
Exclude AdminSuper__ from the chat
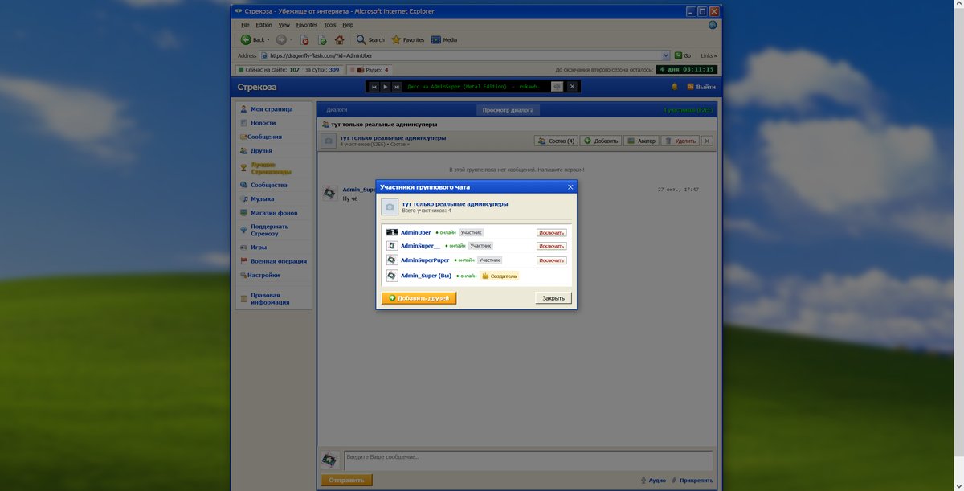pyautogui.click(x=552, y=246)
